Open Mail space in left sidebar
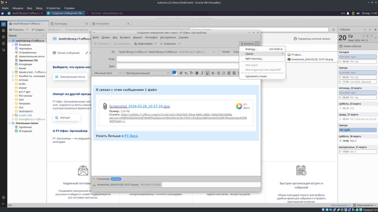The width and height of the screenshot is (378, 212). (3, 24)
